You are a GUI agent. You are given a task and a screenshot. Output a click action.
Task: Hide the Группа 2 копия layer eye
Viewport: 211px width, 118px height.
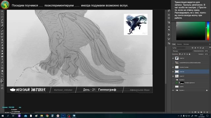point(173,67)
